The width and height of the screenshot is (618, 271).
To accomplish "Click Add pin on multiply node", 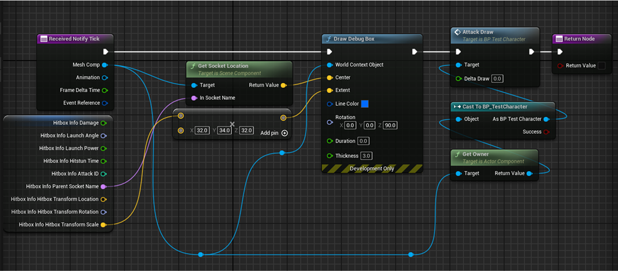I will click(x=274, y=133).
